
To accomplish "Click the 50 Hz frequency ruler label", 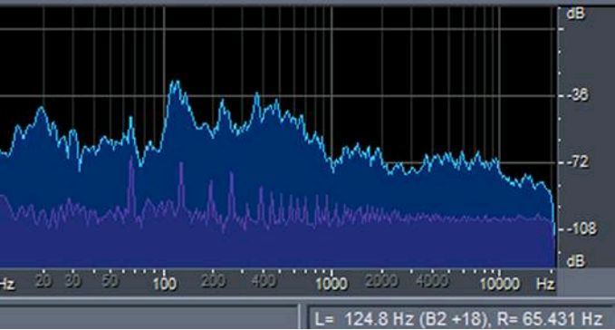I will pos(110,281).
